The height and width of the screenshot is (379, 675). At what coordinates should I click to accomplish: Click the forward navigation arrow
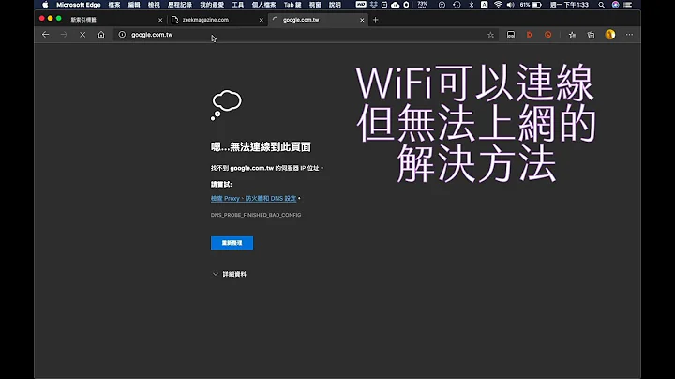point(64,35)
